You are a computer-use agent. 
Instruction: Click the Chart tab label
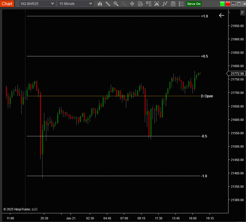[7, 4]
